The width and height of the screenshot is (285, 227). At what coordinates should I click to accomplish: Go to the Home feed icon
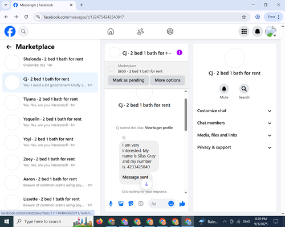[111, 31]
